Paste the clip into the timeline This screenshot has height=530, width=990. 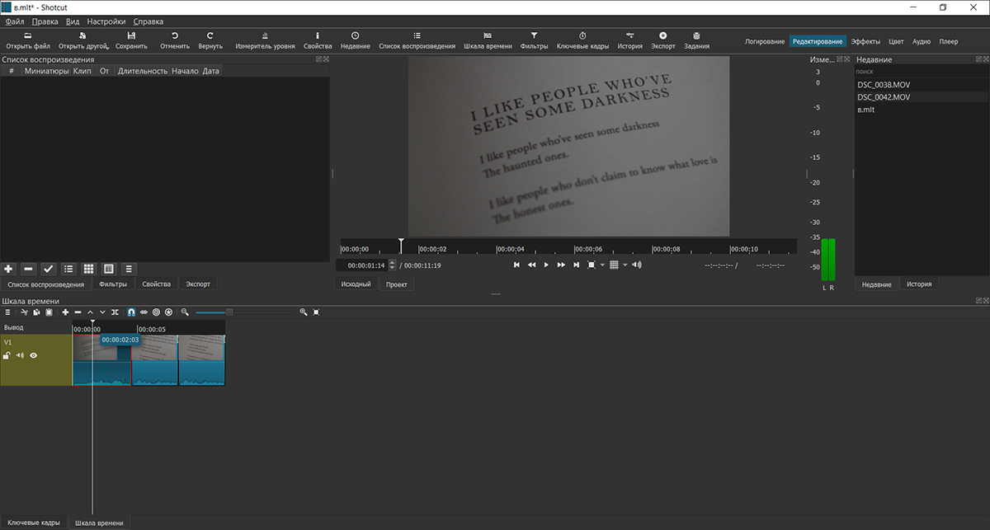coord(49,312)
